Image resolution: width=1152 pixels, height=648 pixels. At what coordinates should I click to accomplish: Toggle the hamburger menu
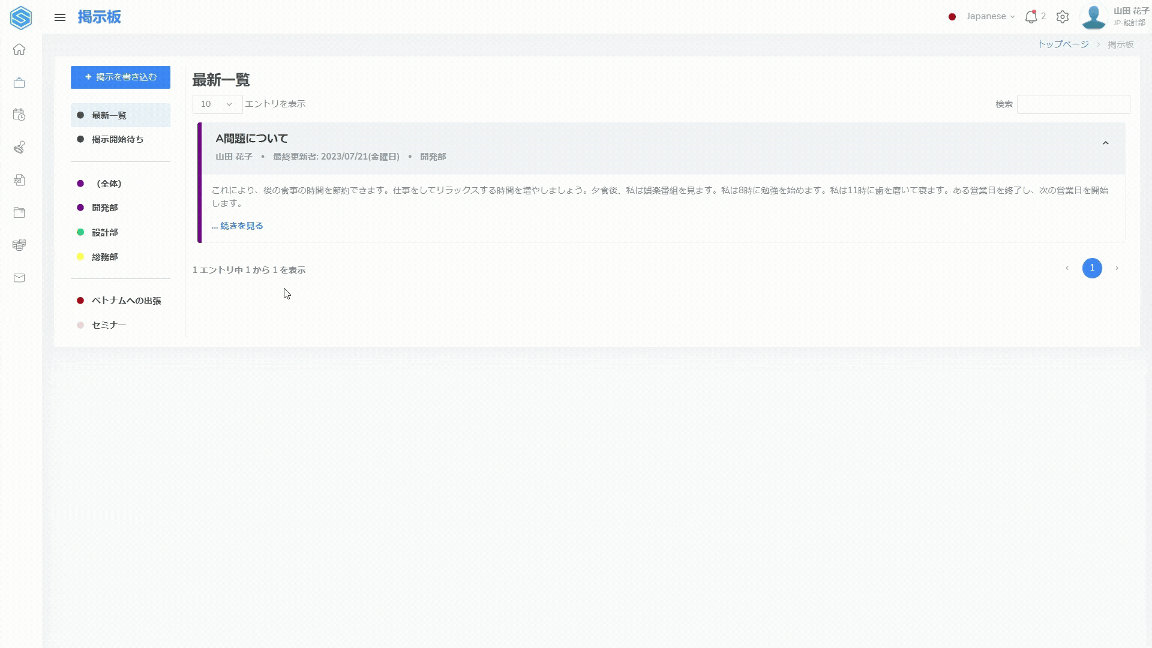pyautogui.click(x=60, y=17)
